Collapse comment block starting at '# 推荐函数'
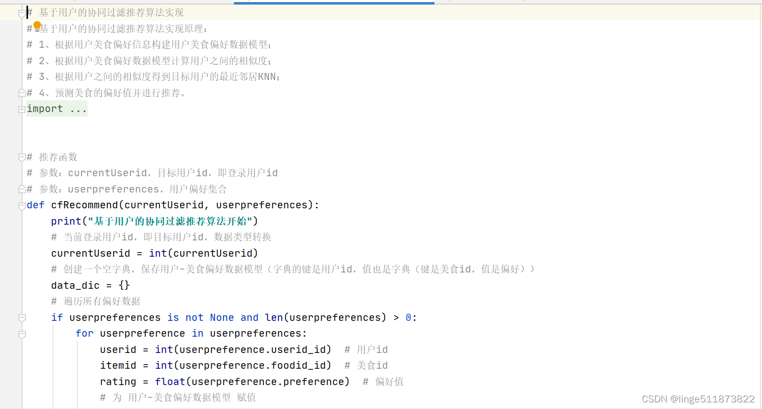Viewport: 762px width, 409px height. (21, 157)
